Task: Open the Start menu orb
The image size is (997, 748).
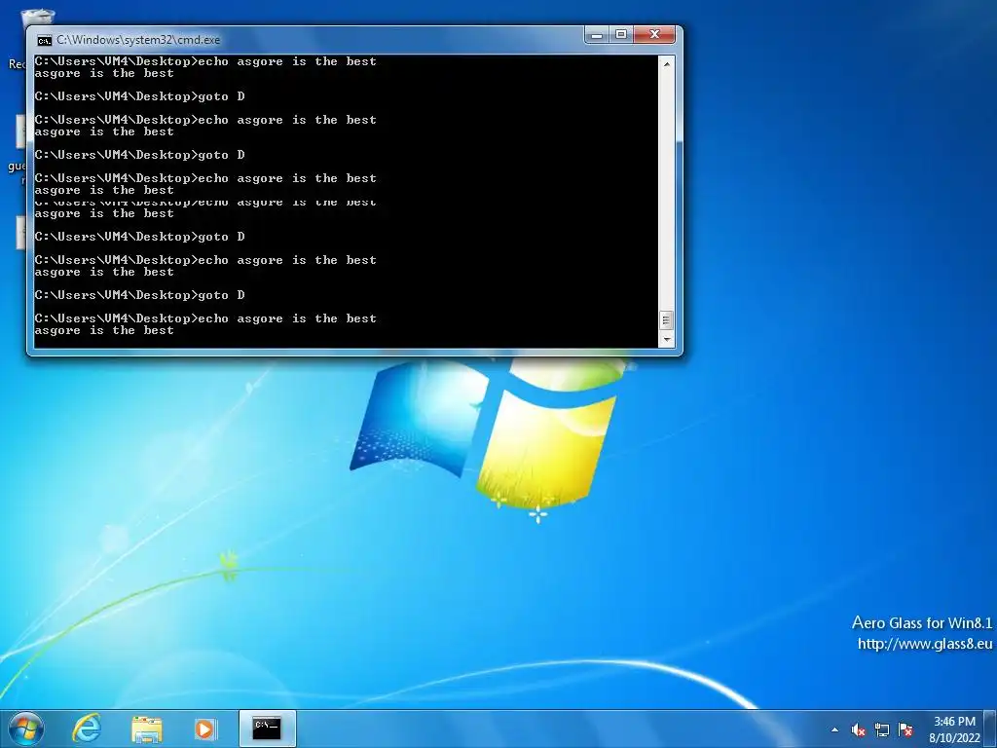Action: (26, 729)
